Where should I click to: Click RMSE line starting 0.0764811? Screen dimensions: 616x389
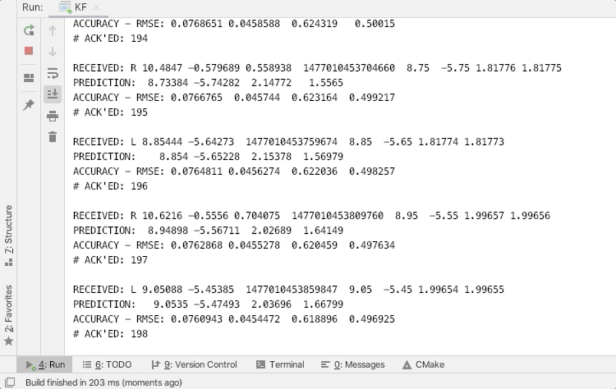pos(234,172)
